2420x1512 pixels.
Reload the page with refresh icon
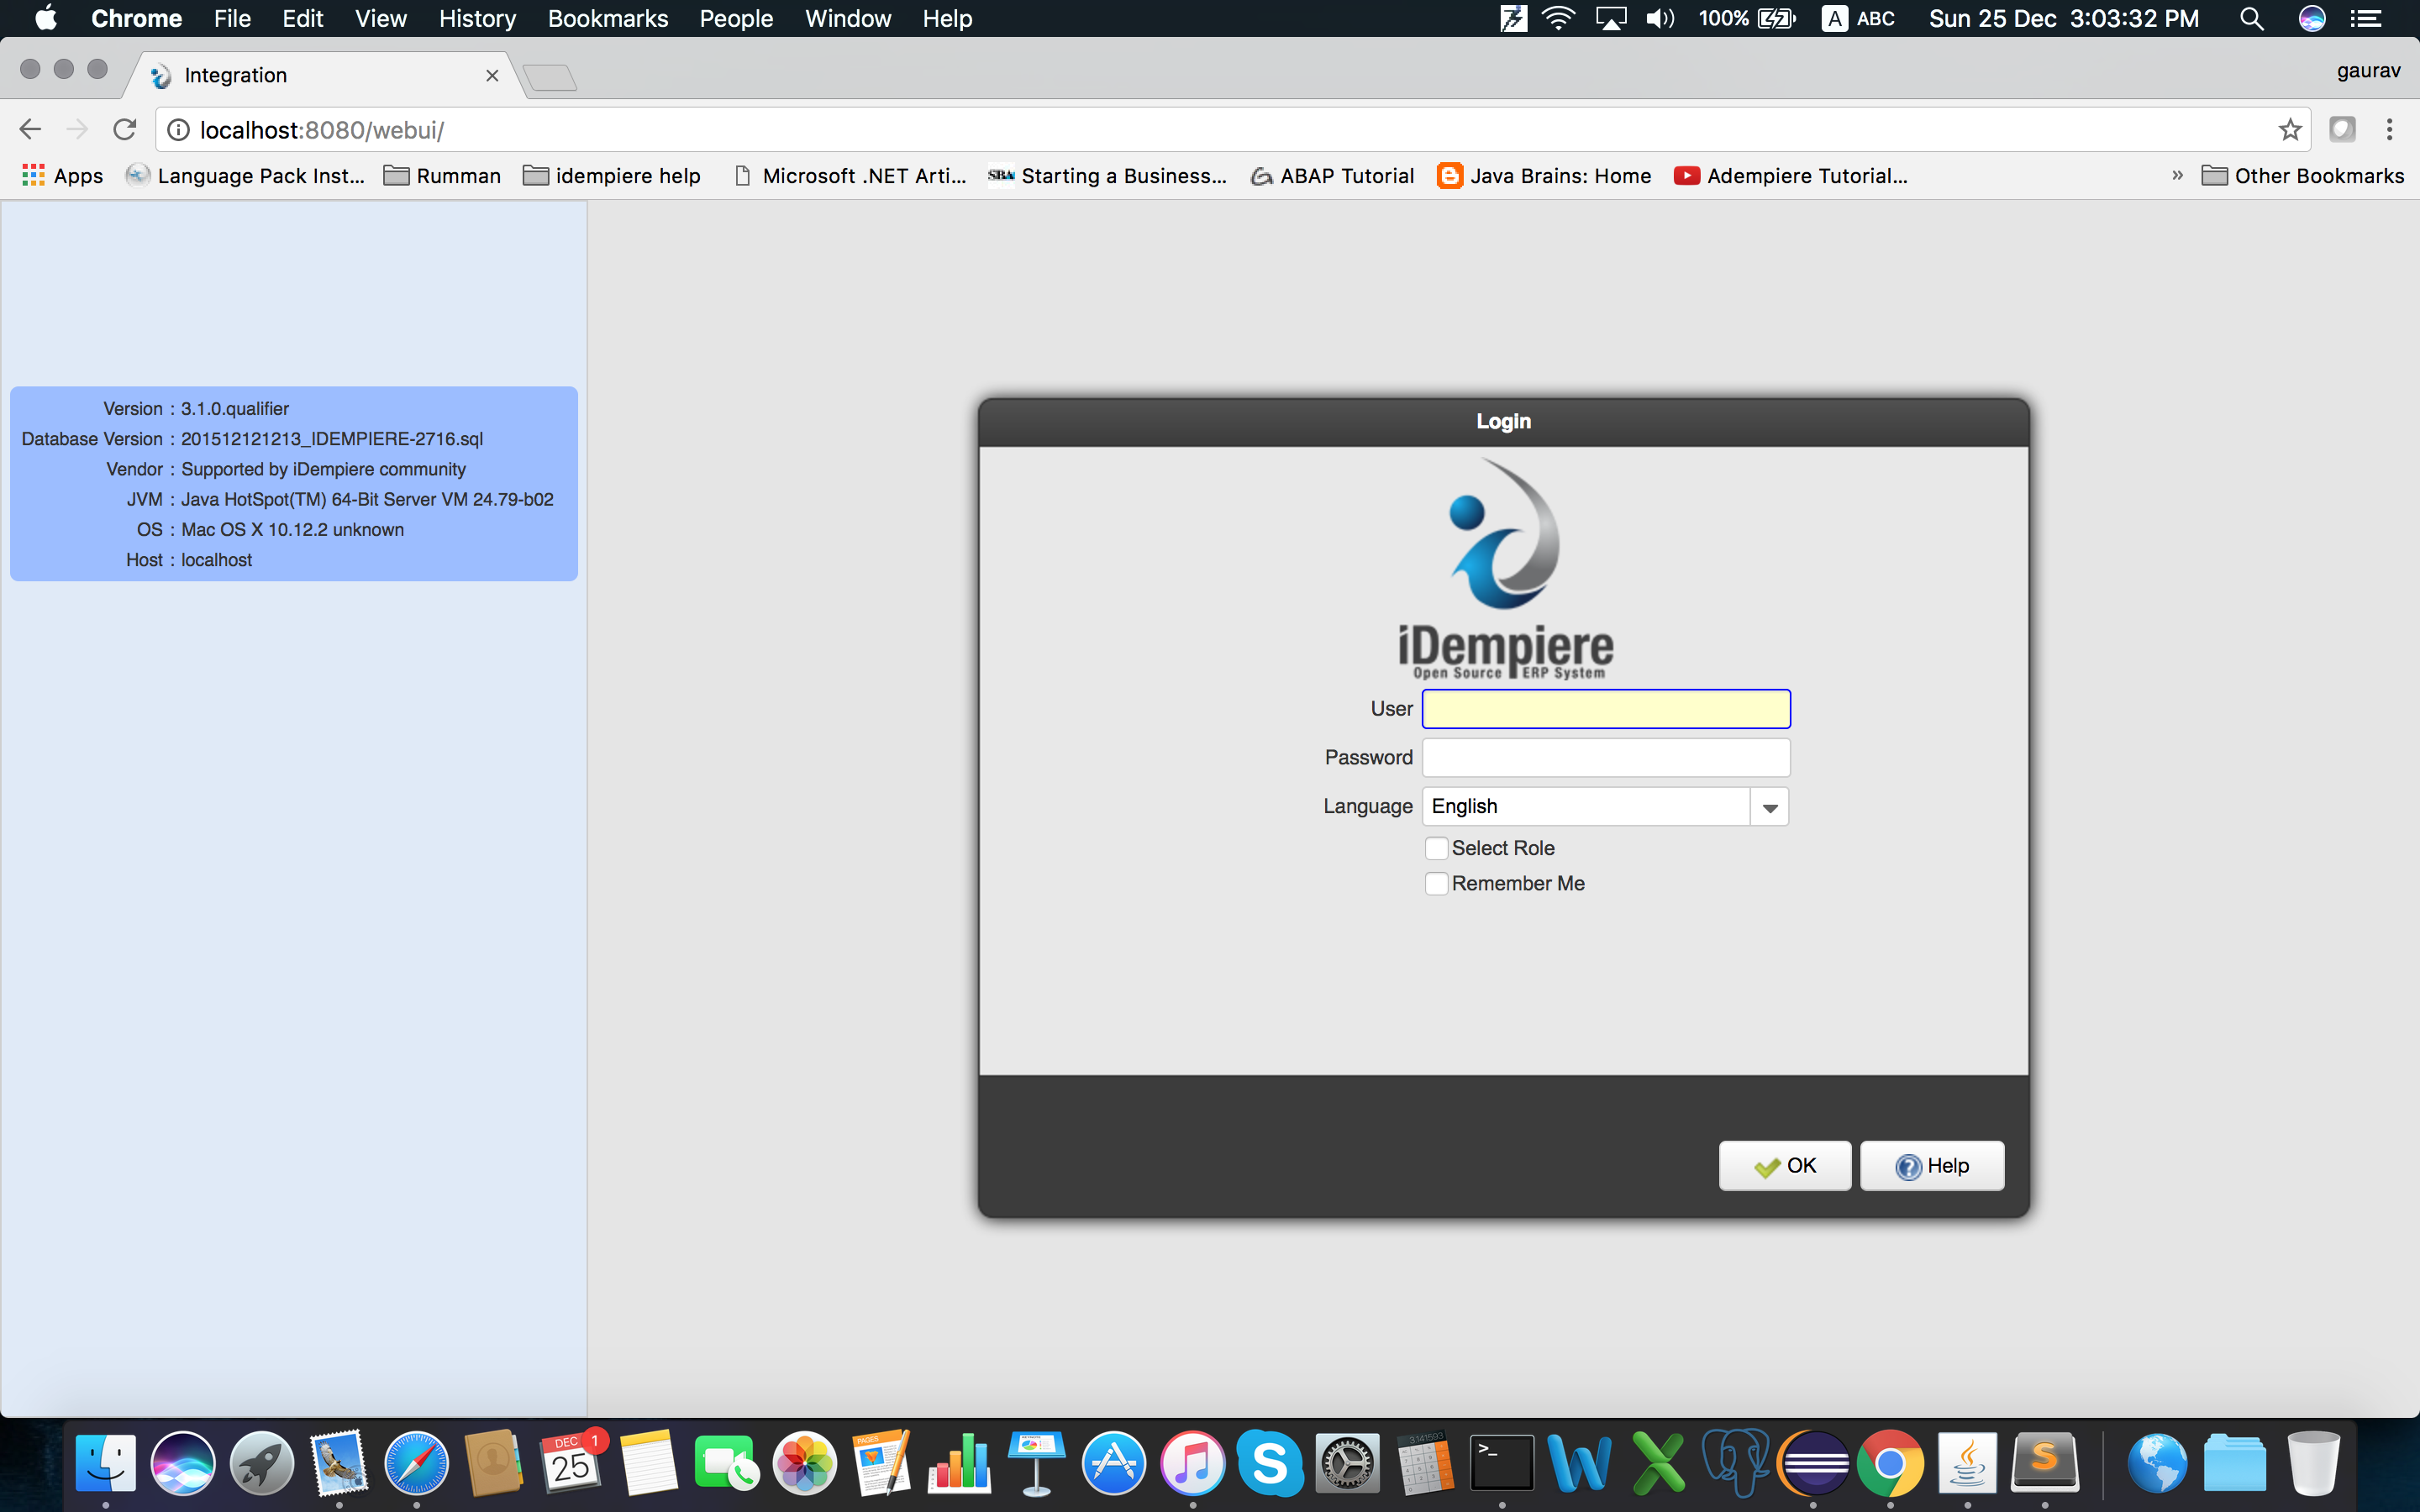pyautogui.click(x=124, y=130)
